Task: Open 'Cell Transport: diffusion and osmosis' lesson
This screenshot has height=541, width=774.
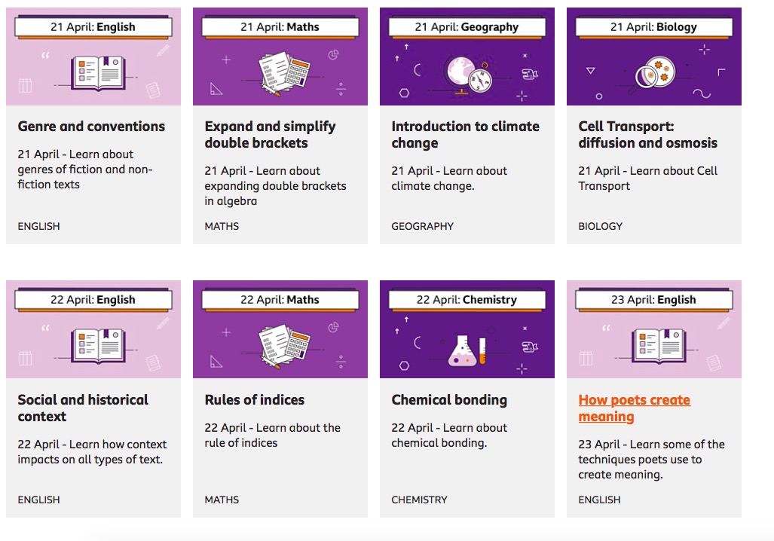Action: point(647,135)
